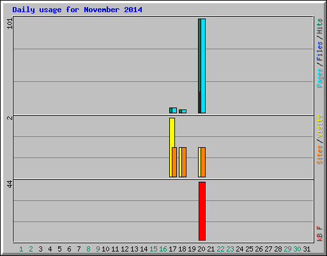
Task: Click day label '7' on the axis
Action: (79, 249)
